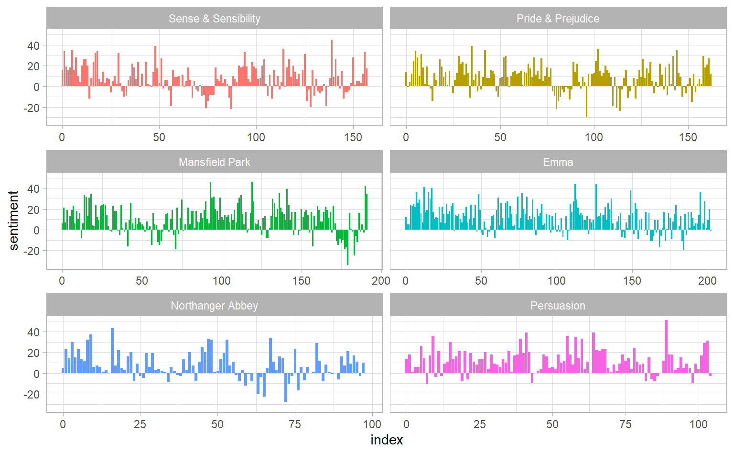Select the Mansfield Park facet header
This screenshot has height=454, width=734.
coord(214,162)
